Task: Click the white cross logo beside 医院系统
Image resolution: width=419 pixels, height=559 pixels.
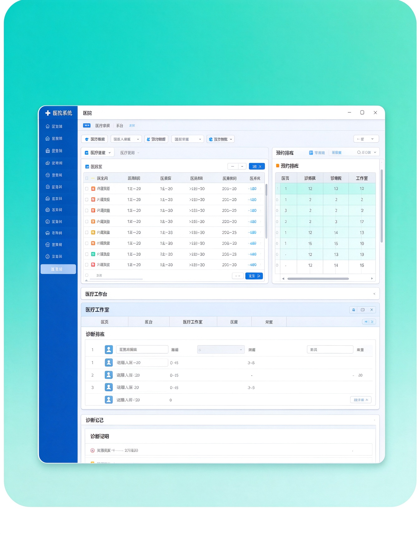Action: [x=48, y=113]
